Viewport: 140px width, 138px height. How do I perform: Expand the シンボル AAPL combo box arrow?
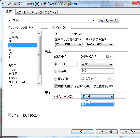point(93,20)
